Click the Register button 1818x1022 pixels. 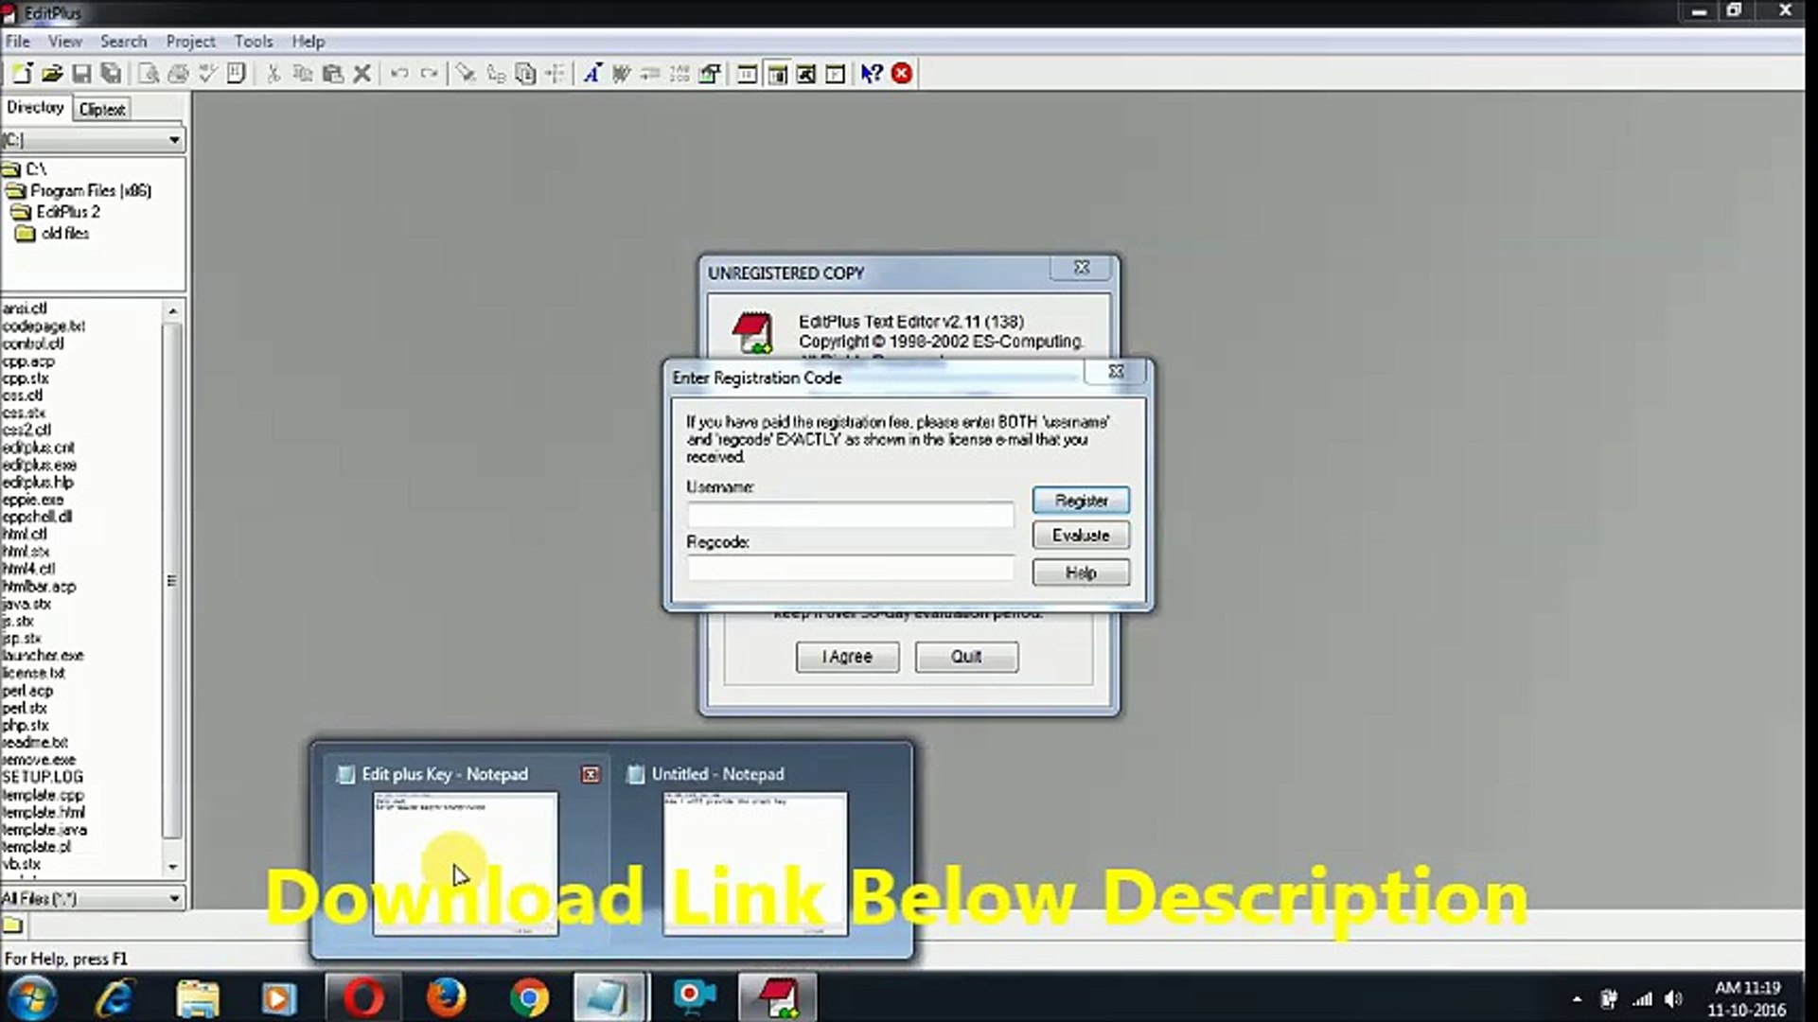1081,501
